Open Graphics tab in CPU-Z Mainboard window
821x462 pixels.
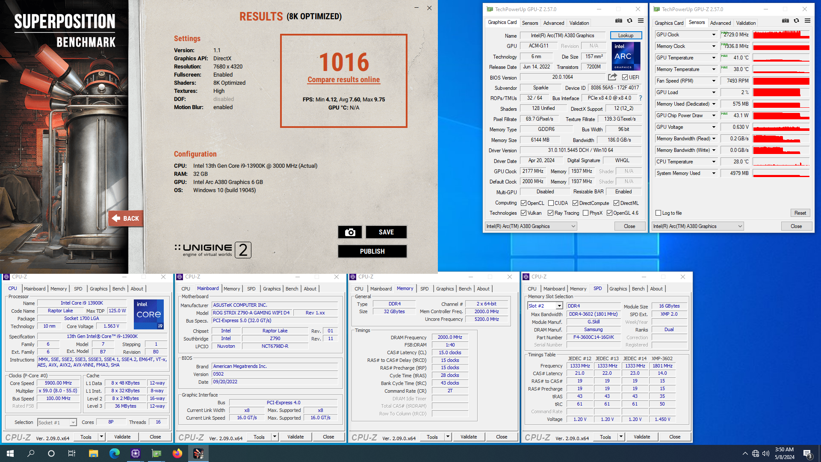pyautogui.click(x=272, y=289)
